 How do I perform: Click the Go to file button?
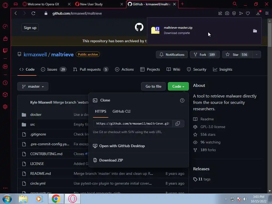pos(153,86)
